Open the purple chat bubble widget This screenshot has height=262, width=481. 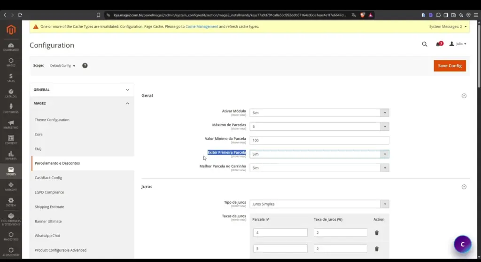tap(463, 244)
